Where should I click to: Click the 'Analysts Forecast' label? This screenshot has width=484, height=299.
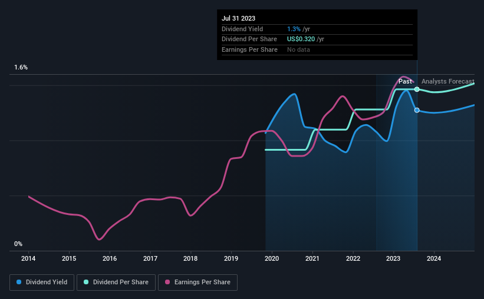point(448,81)
